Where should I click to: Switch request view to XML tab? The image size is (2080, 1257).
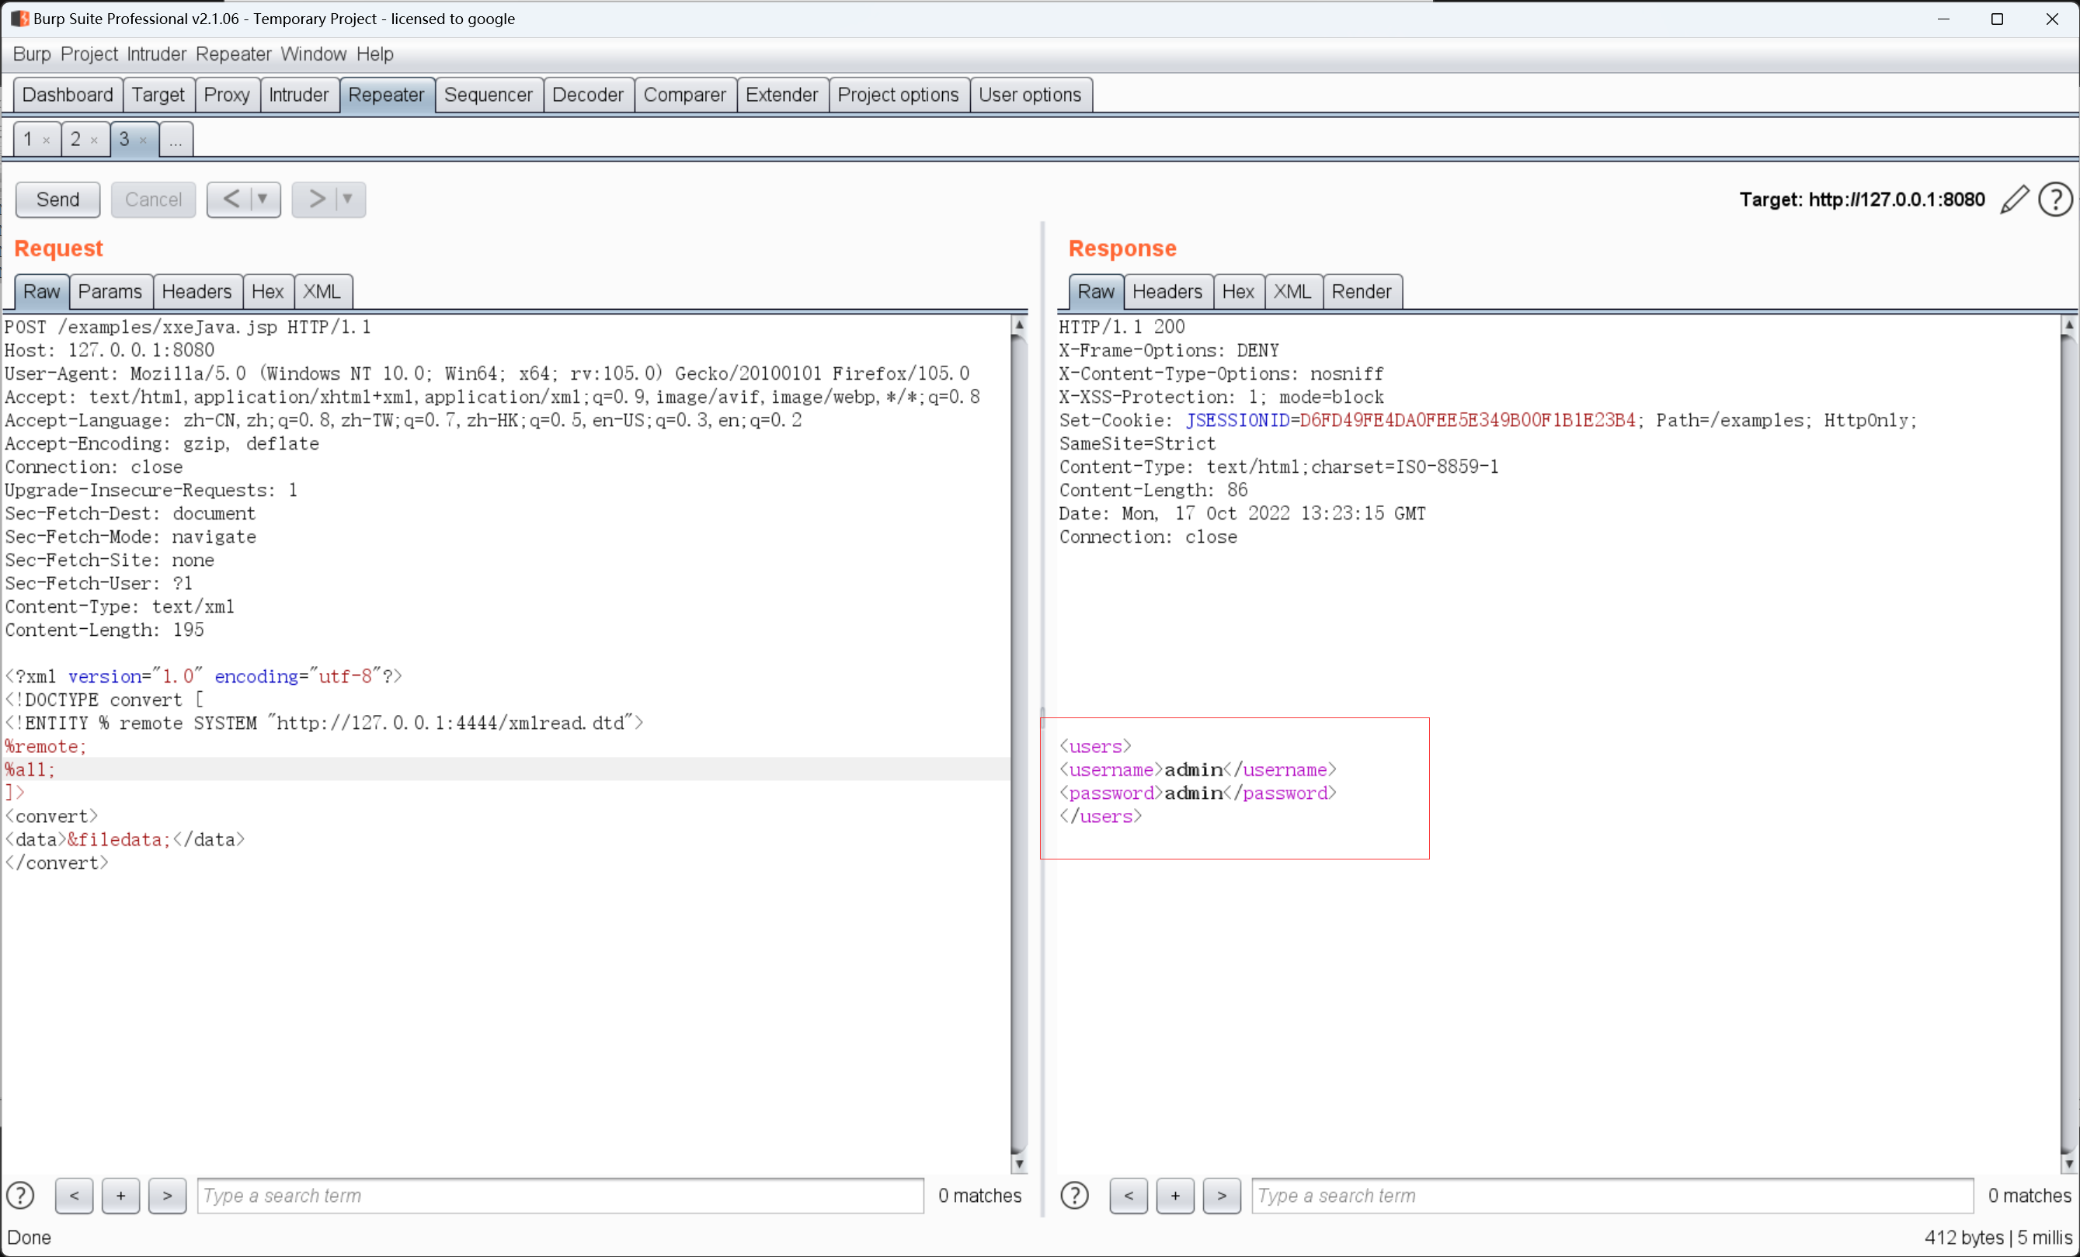[322, 292]
